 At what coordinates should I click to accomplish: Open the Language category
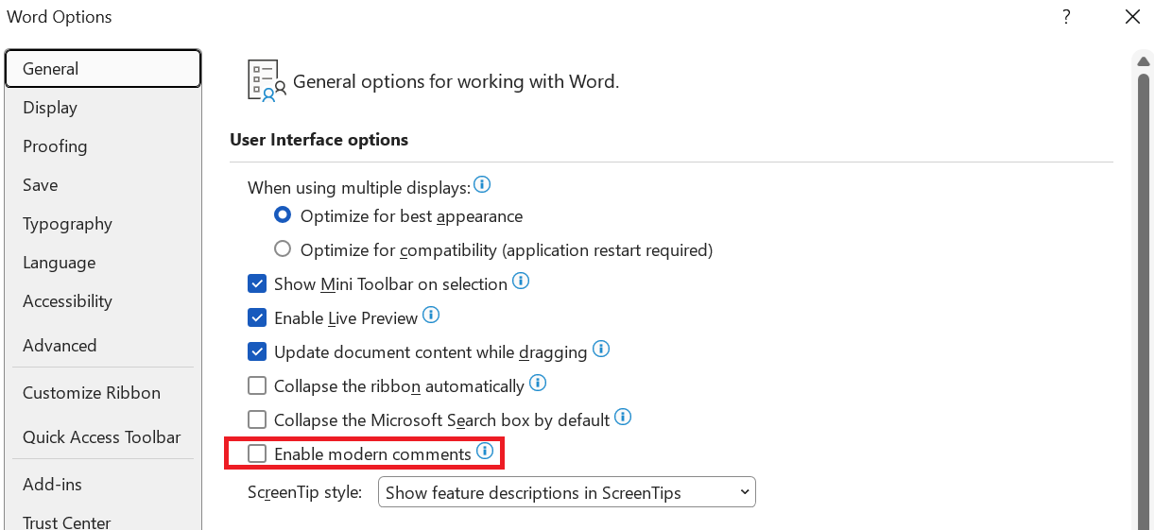coord(103,263)
